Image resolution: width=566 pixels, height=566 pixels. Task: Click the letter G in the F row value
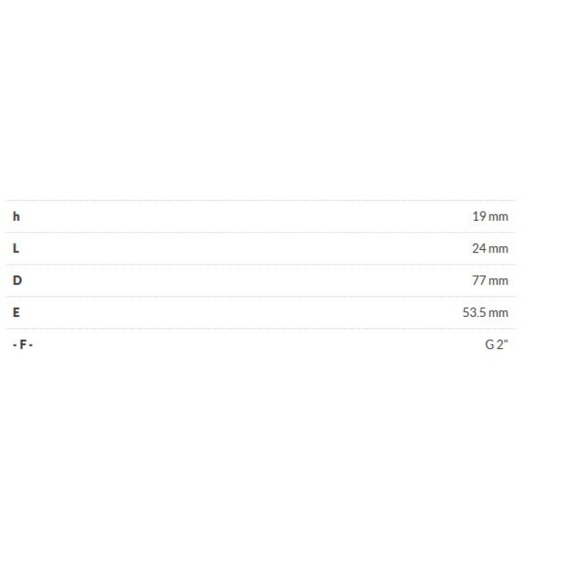490,345
